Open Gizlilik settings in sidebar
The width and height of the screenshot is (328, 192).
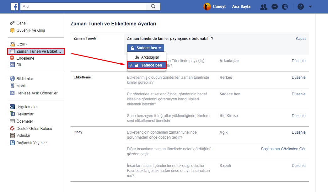(x=22, y=44)
